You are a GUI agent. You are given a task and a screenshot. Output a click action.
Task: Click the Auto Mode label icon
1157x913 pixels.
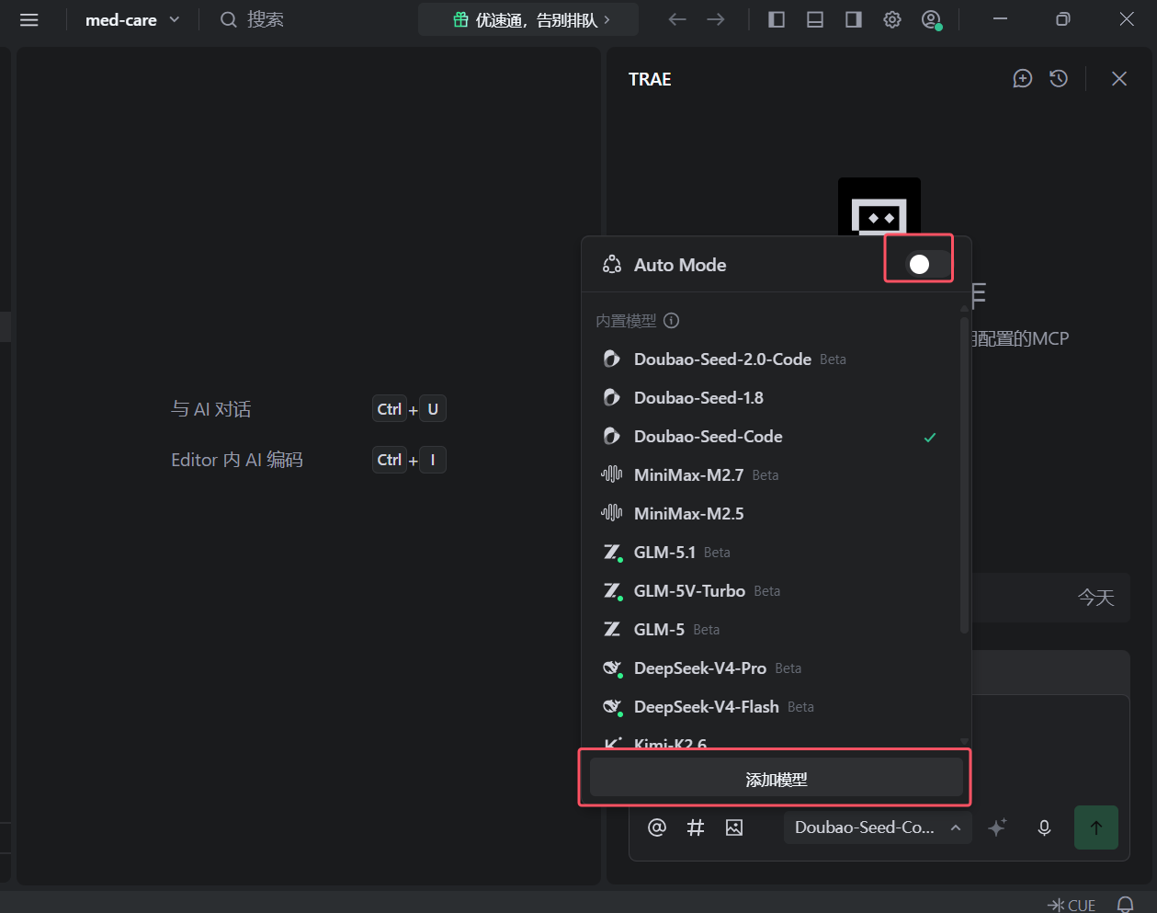(x=612, y=265)
